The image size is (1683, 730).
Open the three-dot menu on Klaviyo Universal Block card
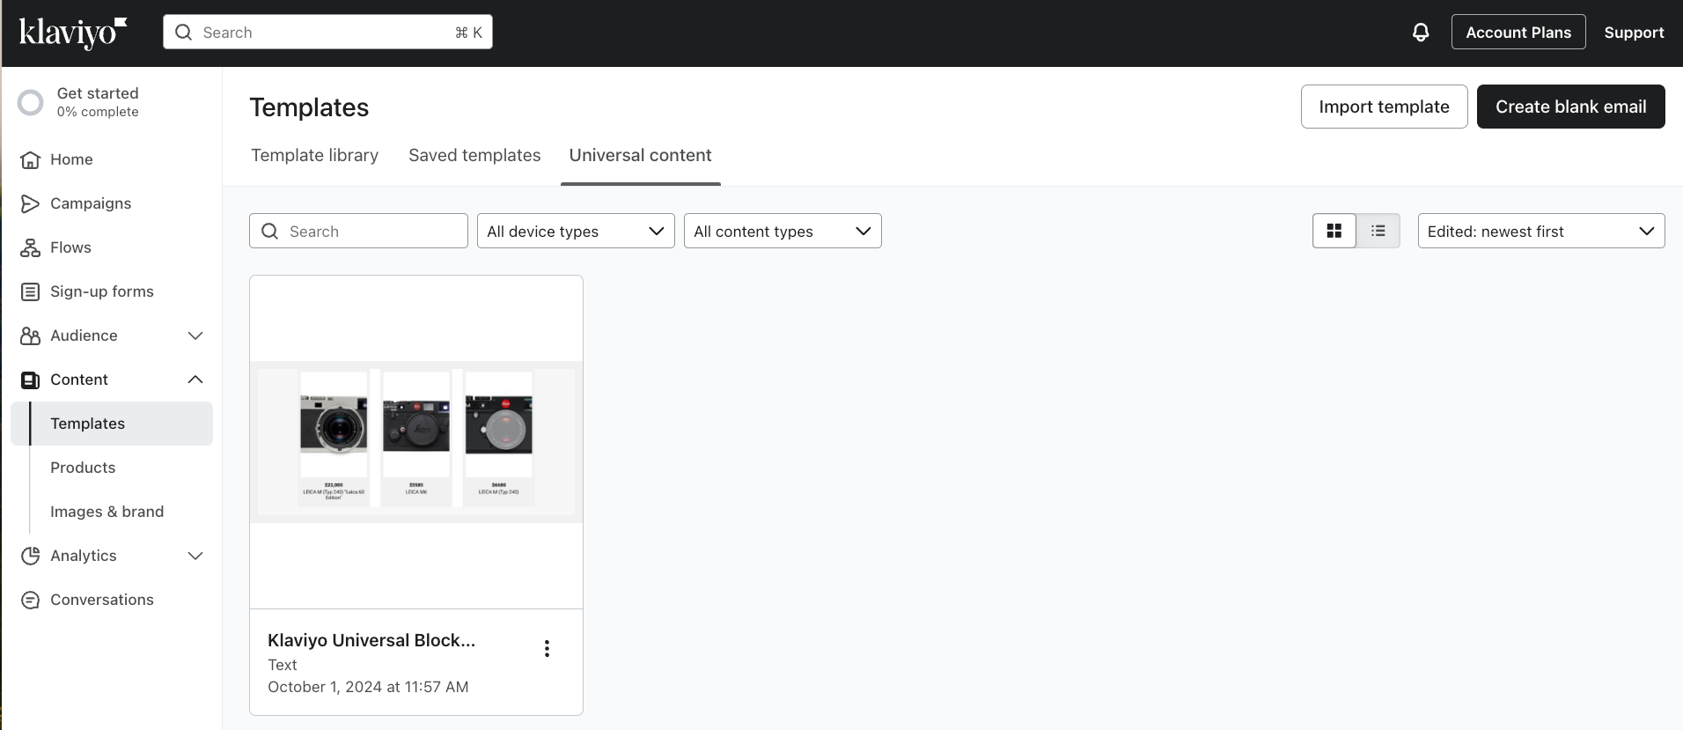pos(547,649)
